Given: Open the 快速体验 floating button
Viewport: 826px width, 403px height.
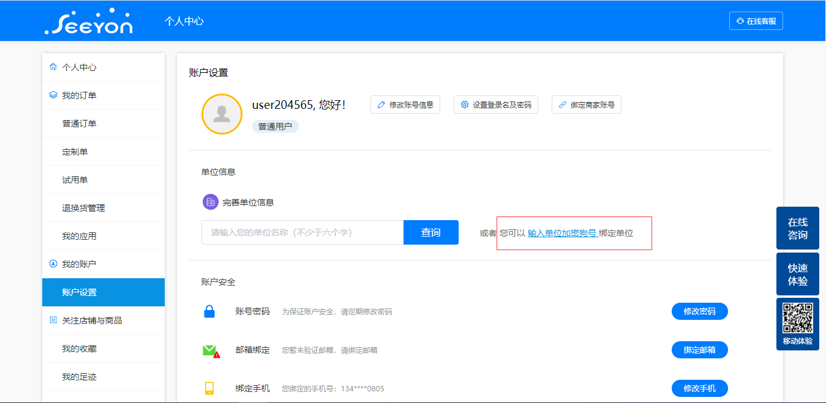Looking at the screenshot, I should (x=798, y=275).
